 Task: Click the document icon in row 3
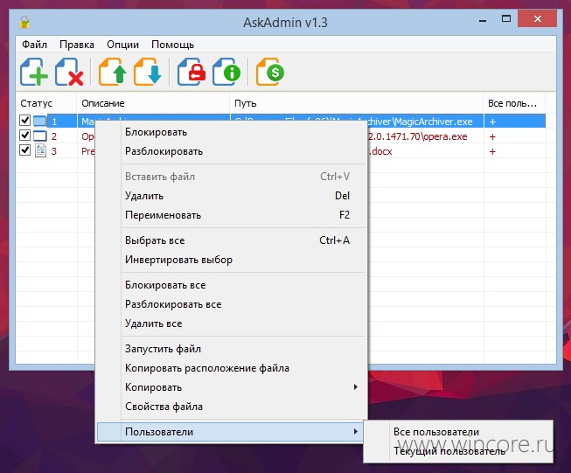40,150
